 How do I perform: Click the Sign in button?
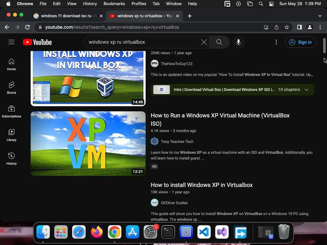(301, 42)
